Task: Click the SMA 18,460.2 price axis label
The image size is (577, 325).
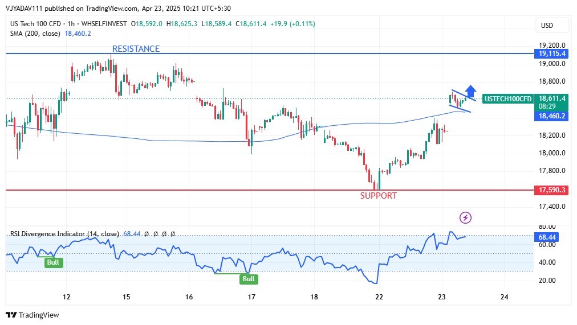Action: point(551,116)
